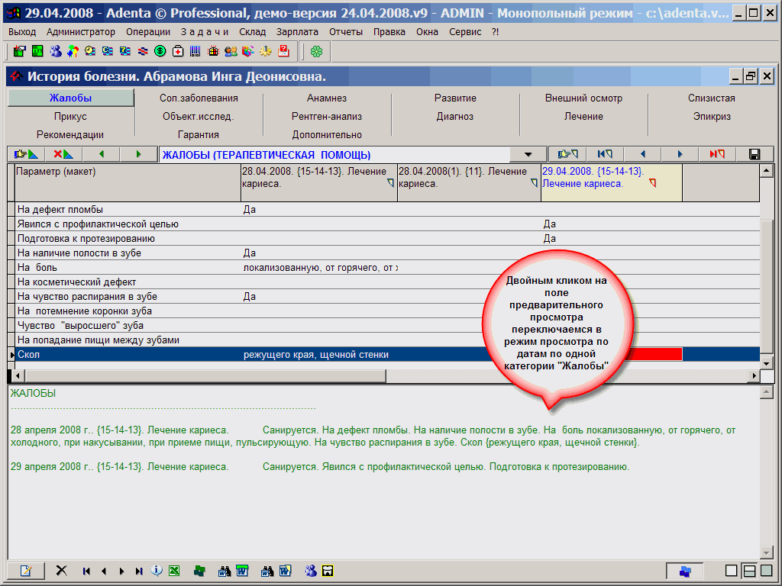Expand the ЖАЛОБЫ template dropdown arrow
Viewport: 782px width, 586px height.
coord(528,154)
